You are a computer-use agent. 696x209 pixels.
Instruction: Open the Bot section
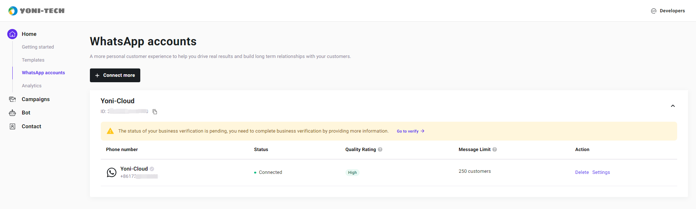[x=26, y=113]
